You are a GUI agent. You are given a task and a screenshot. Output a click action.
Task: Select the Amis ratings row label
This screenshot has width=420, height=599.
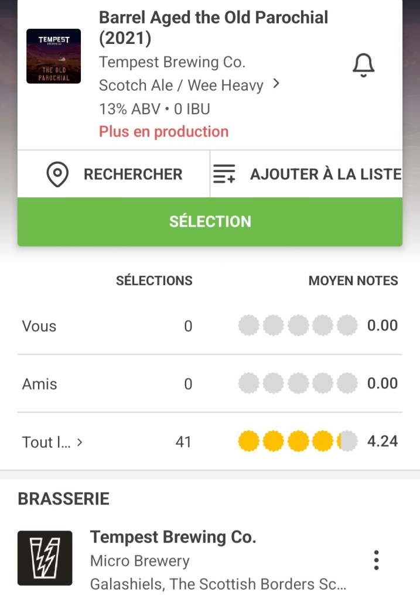coord(40,384)
